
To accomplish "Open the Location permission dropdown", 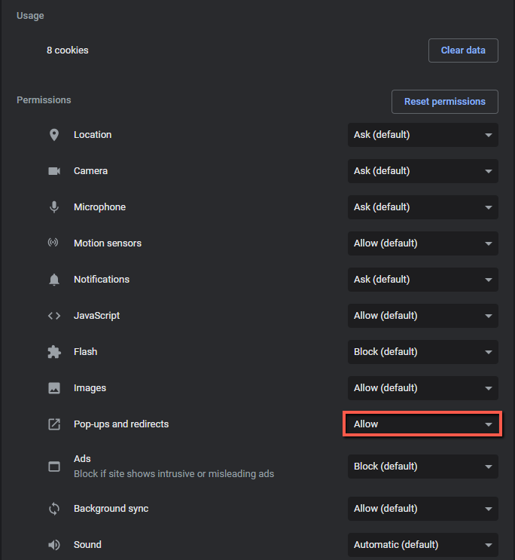I will tap(423, 135).
